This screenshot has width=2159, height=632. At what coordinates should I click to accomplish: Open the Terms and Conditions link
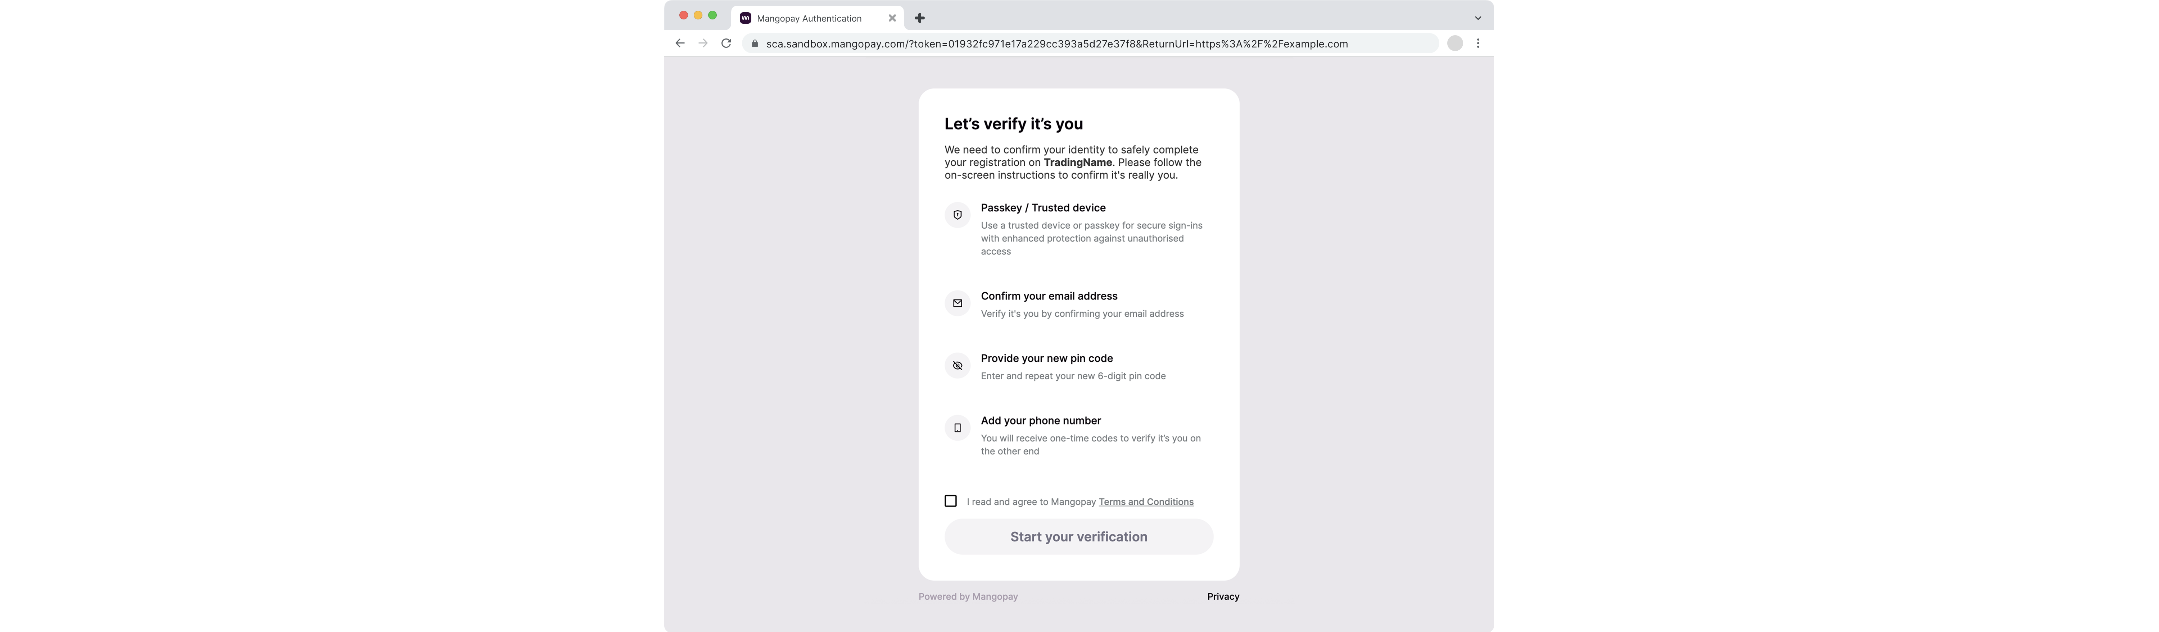pyautogui.click(x=1146, y=502)
